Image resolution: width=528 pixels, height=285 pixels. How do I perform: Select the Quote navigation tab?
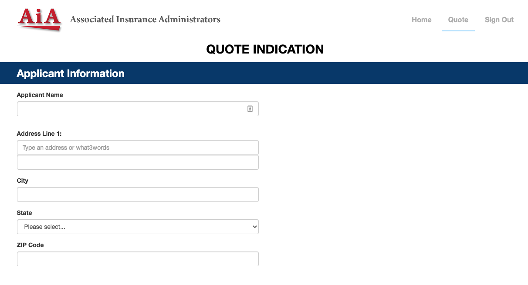(458, 20)
